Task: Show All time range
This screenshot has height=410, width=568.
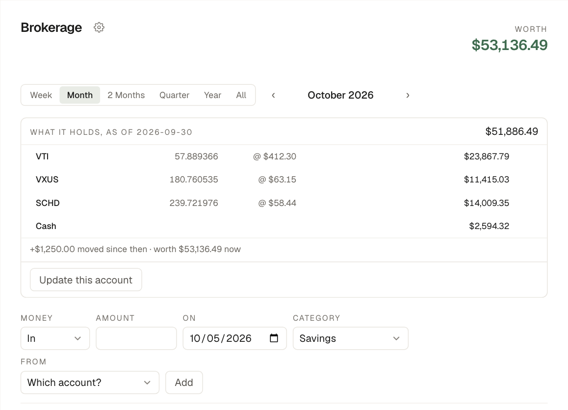Action: [x=241, y=95]
